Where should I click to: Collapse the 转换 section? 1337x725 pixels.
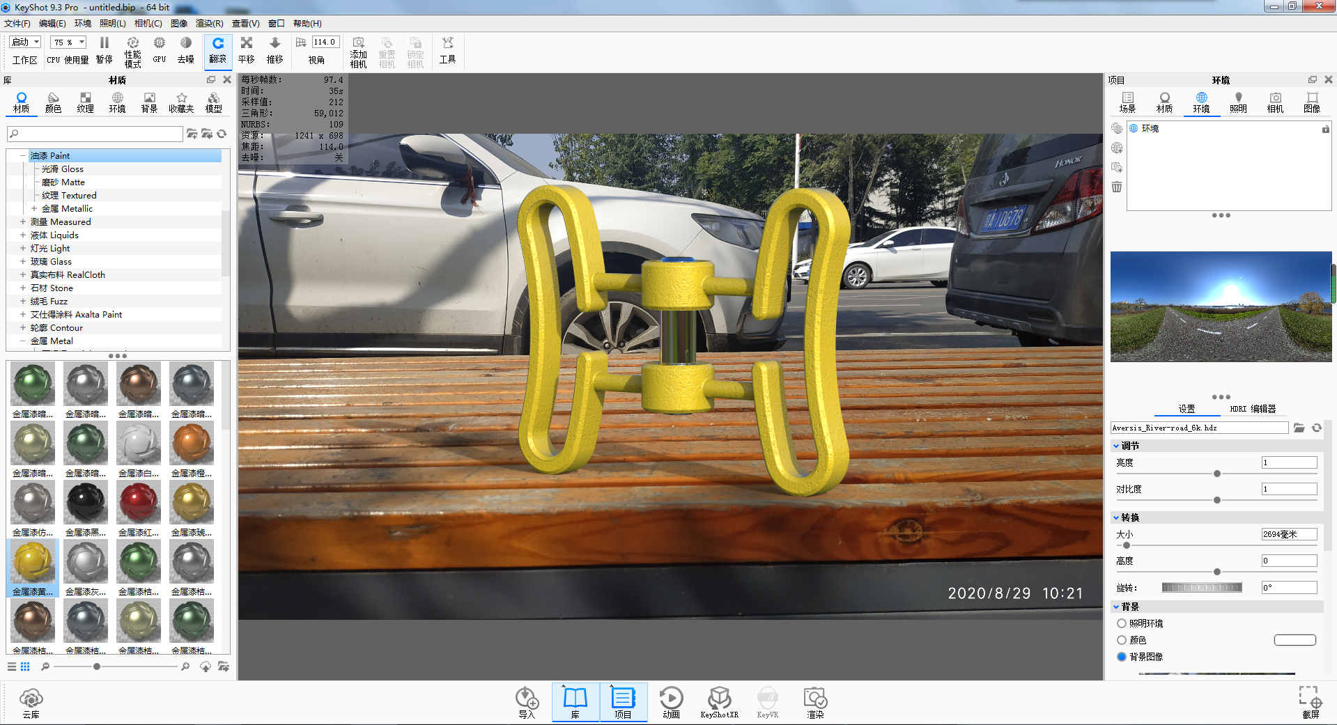pos(1116,517)
